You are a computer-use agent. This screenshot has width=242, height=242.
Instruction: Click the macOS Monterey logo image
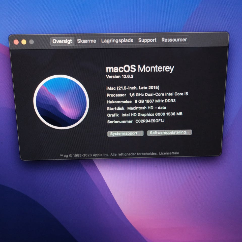[x=61, y=102]
